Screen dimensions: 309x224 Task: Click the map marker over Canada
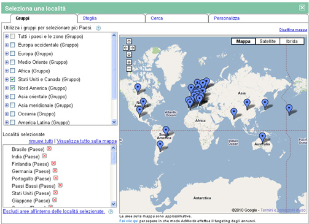pyautogui.click(x=138, y=89)
